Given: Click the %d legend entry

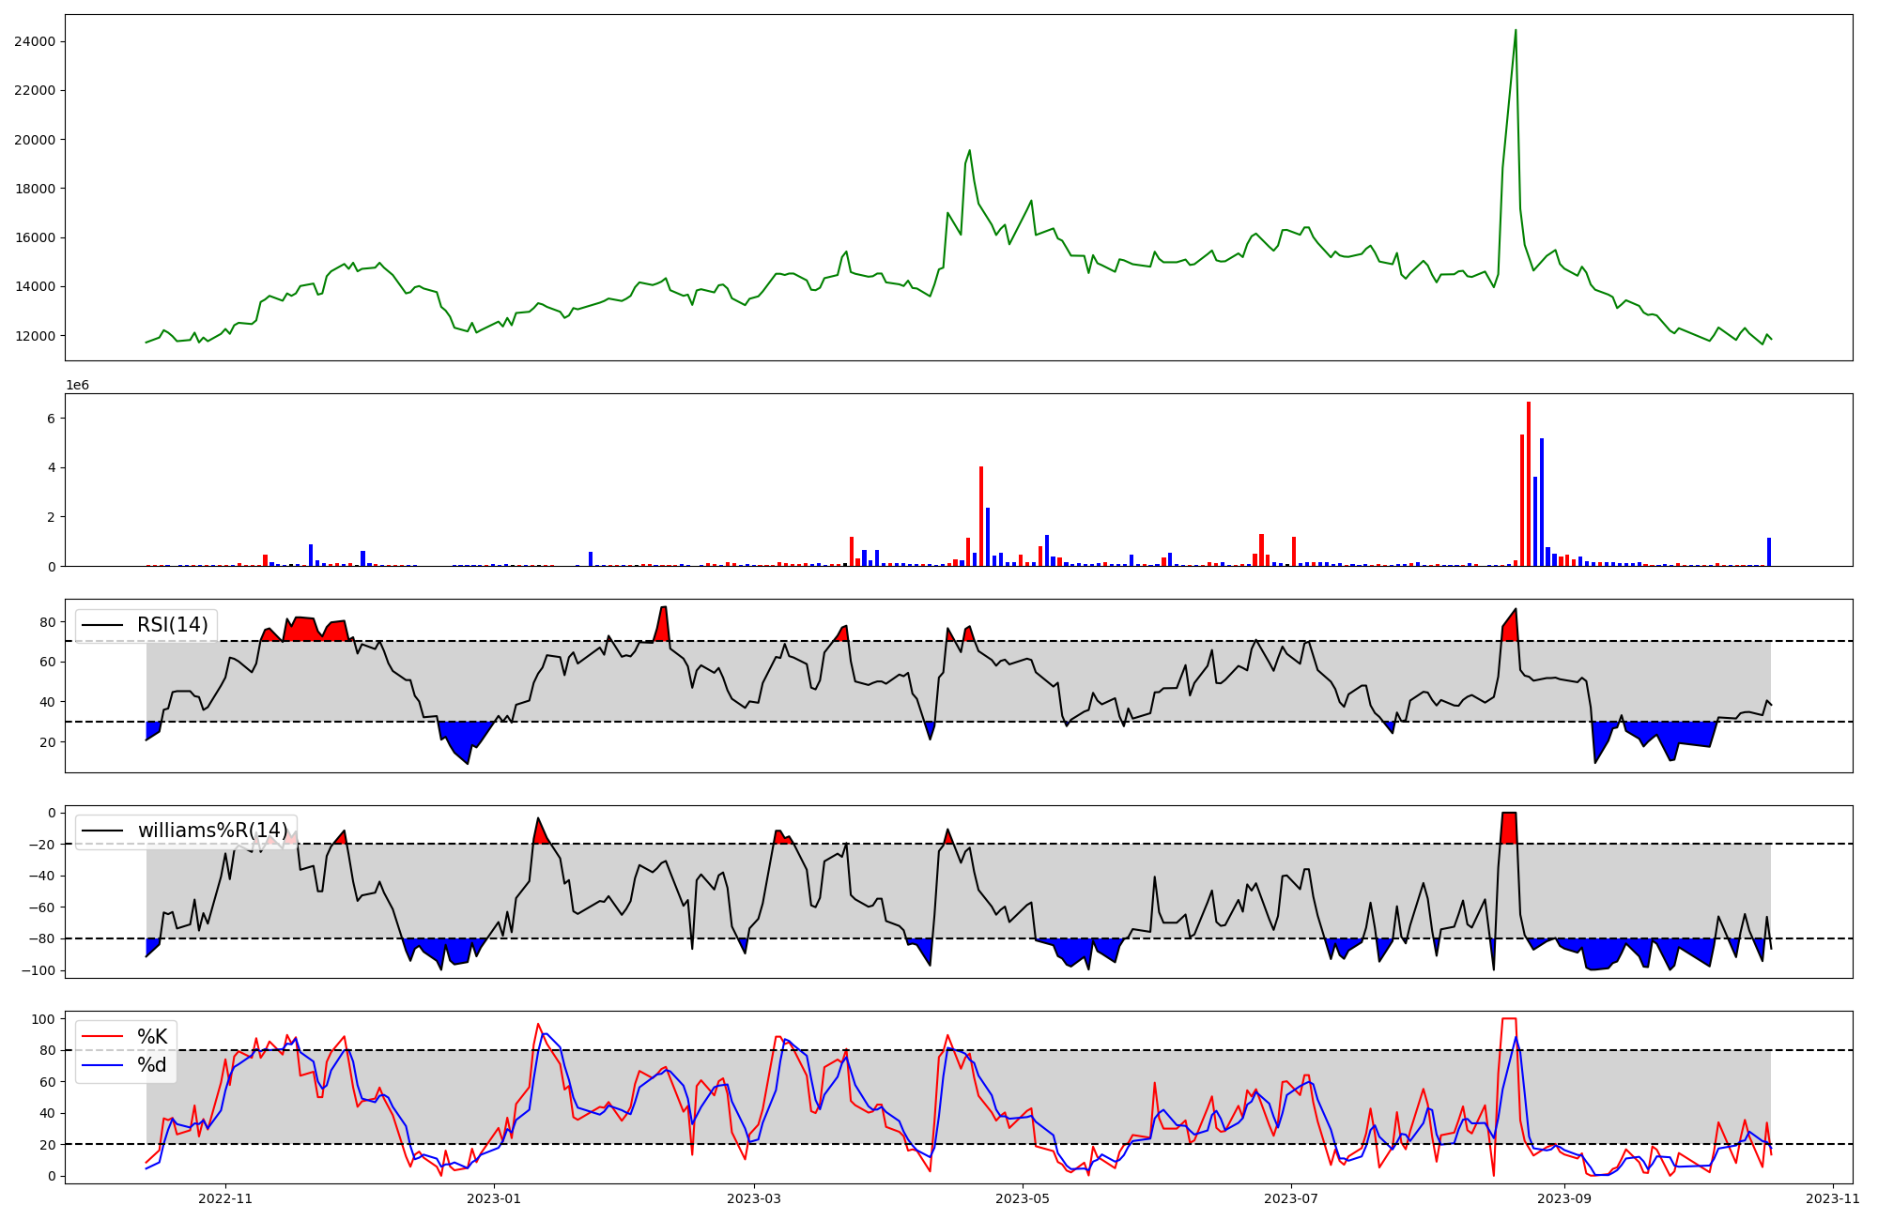Looking at the screenshot, I should (x=152, y=1065).
